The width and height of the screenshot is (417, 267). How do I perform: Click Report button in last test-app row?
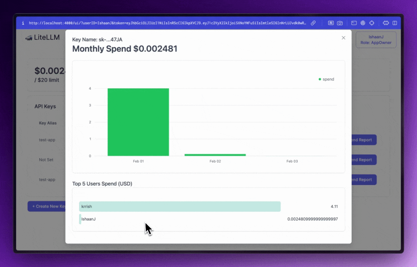[364, 180]
